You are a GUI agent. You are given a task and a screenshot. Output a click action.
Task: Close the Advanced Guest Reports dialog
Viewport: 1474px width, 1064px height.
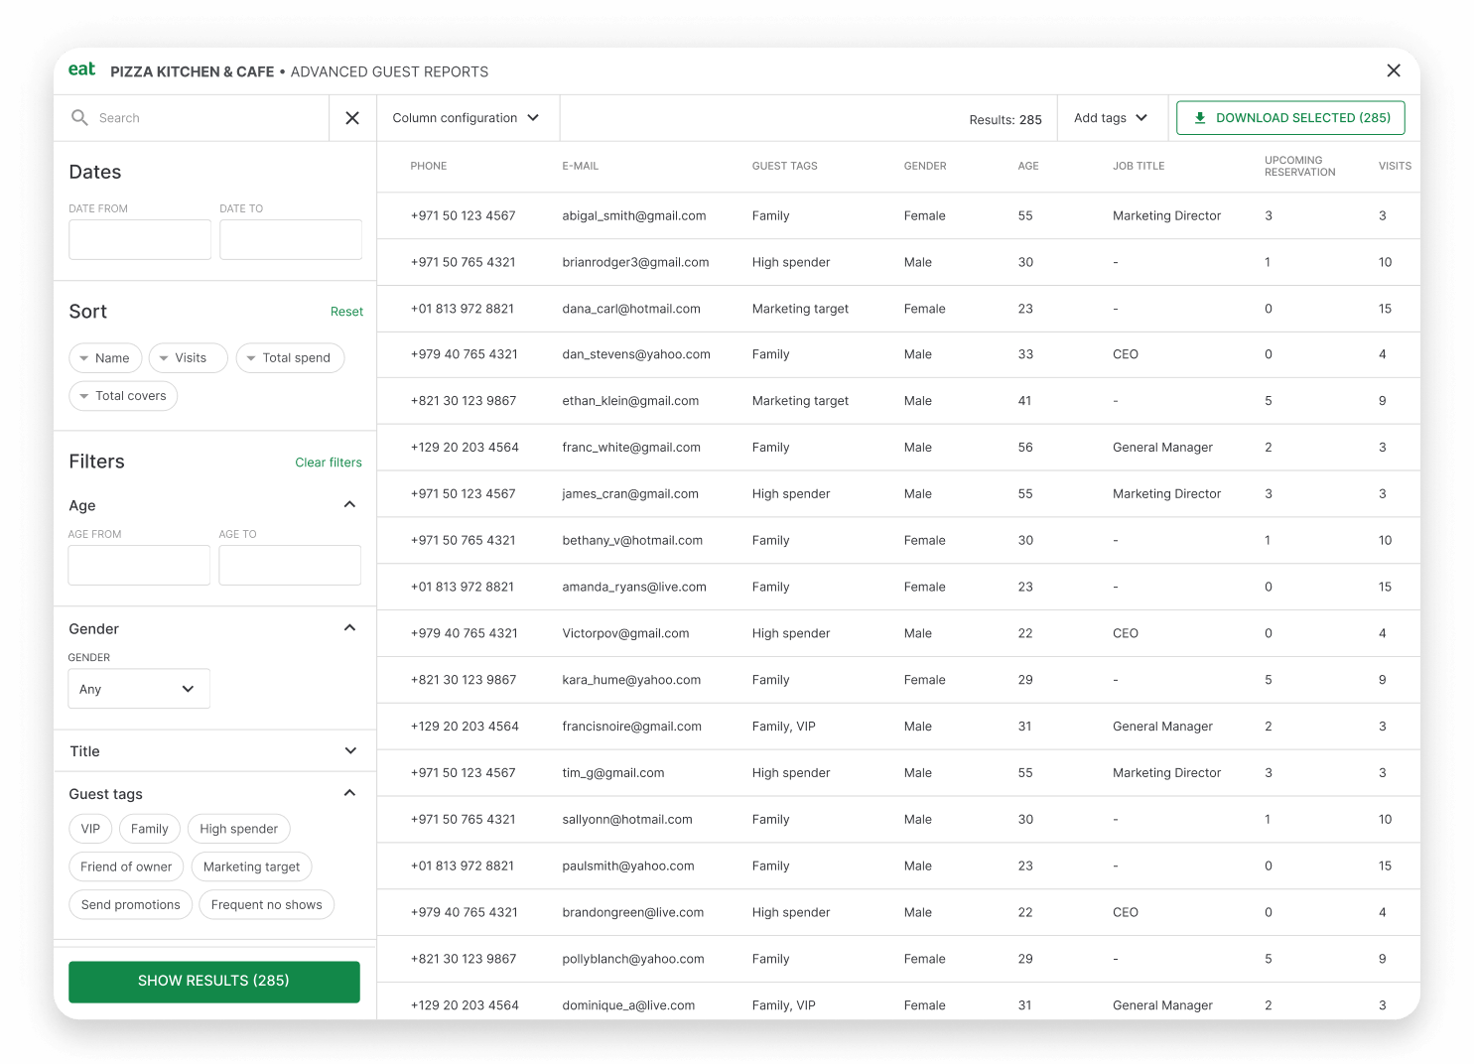[1394, 70]
